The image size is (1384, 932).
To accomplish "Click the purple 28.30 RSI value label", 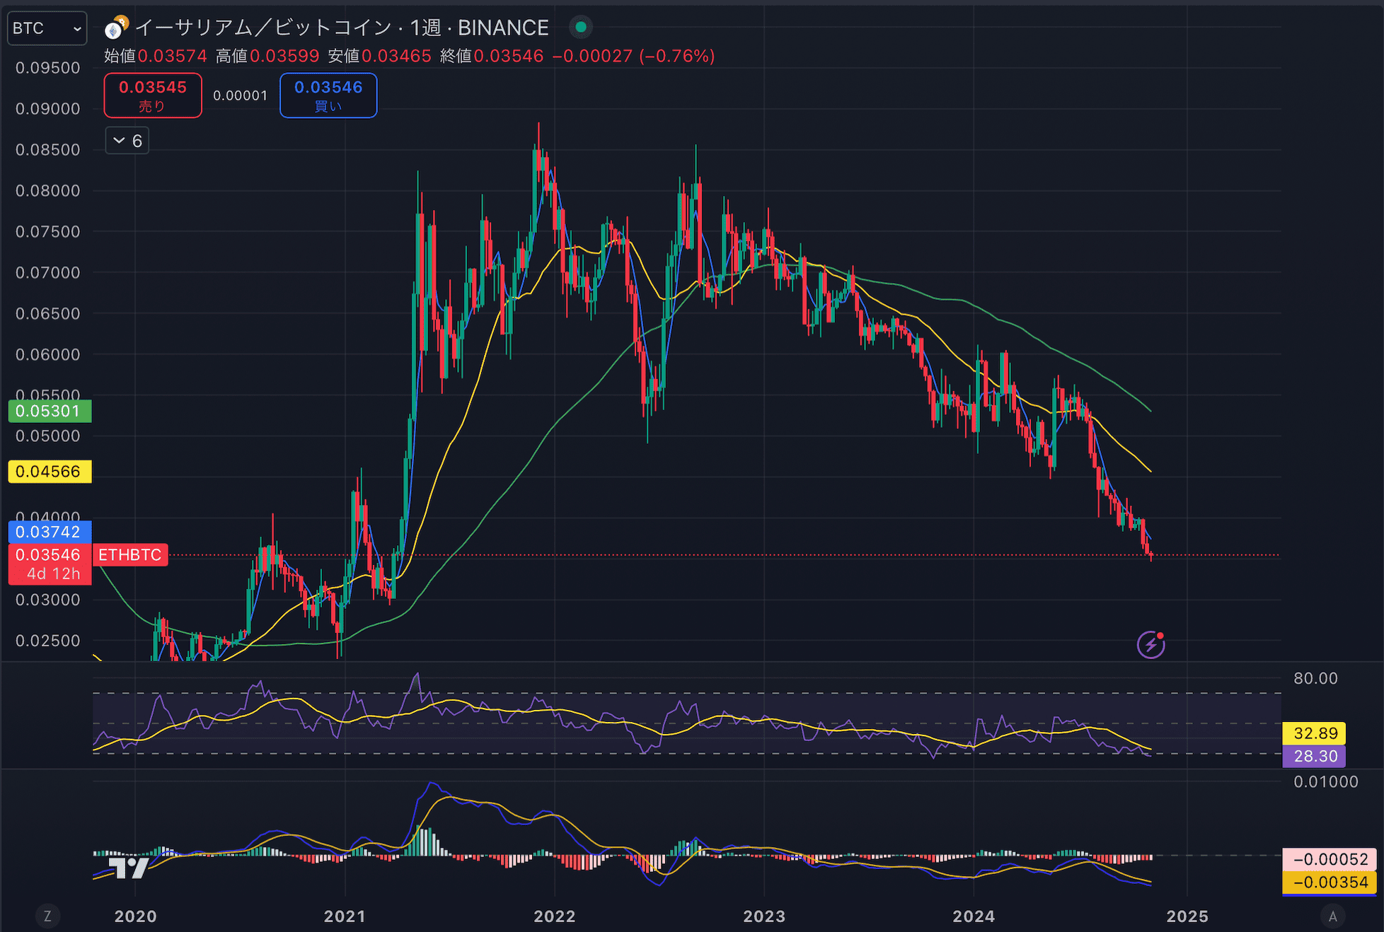I will [1315, 757].
